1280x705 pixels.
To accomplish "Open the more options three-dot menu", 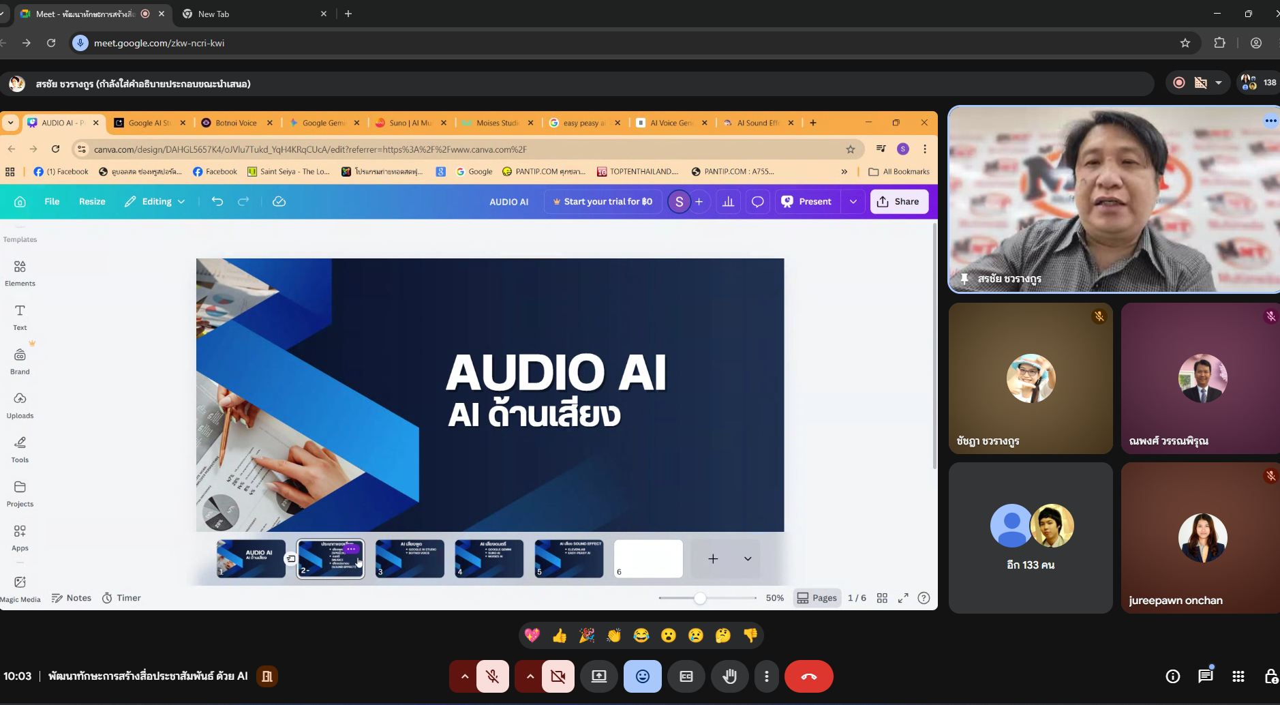I will (x=767, y=676).
